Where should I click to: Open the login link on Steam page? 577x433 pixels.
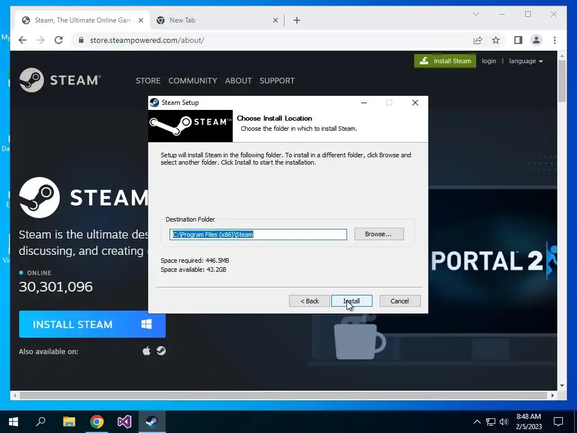489,61
